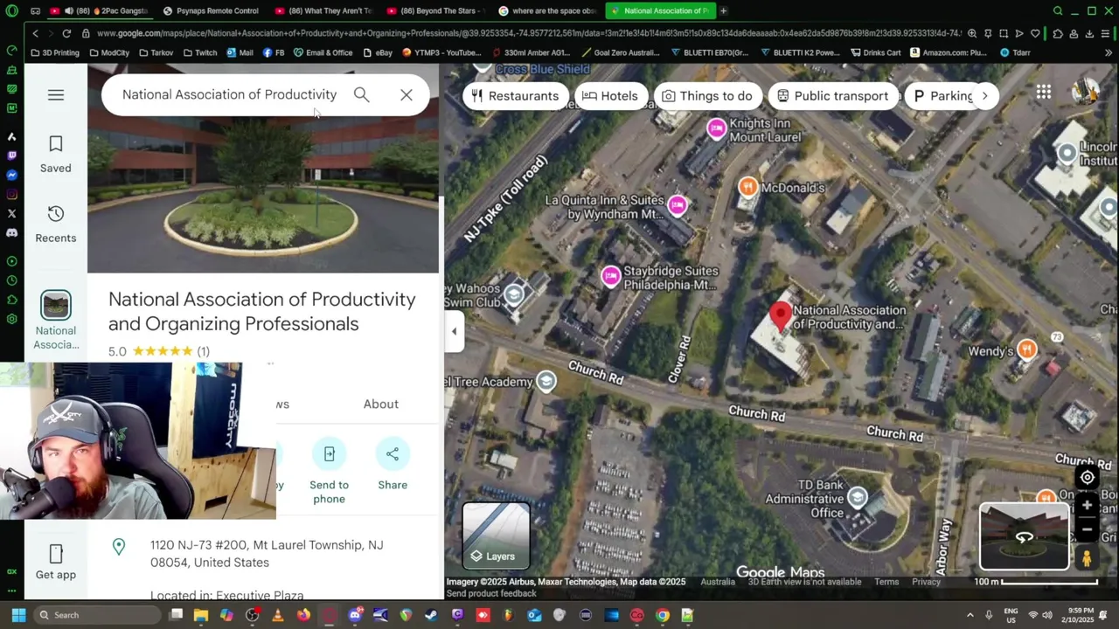
Task: Select the Parking category chip
Action: 942,96
